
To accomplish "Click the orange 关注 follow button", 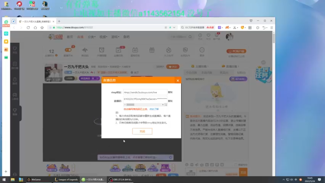I will [173, 67].
